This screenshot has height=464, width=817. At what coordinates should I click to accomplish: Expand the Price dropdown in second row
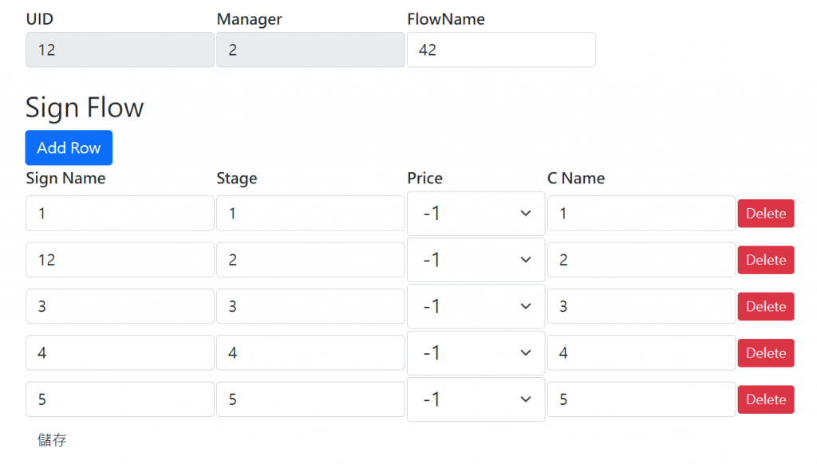[476, 260]
